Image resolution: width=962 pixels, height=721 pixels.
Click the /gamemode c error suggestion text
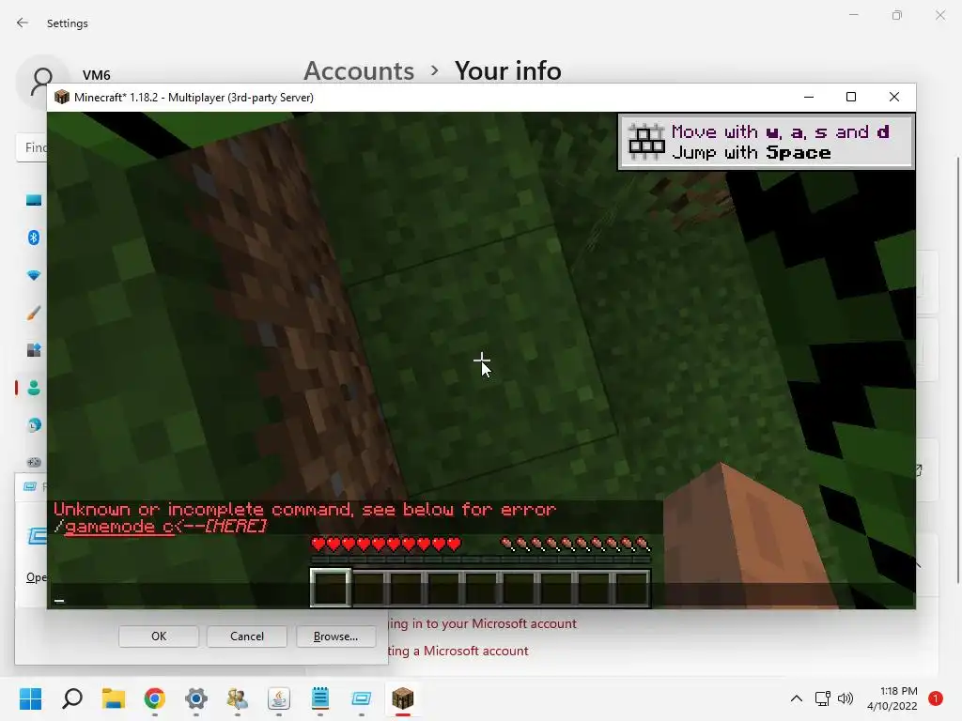point(161,526)
